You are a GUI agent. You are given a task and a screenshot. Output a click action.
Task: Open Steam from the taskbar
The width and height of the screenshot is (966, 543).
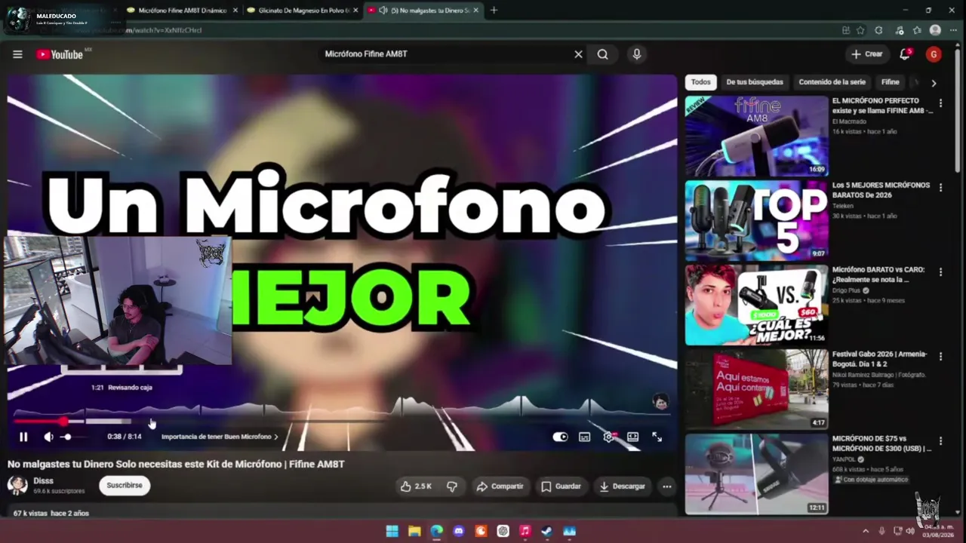(547, 531)
